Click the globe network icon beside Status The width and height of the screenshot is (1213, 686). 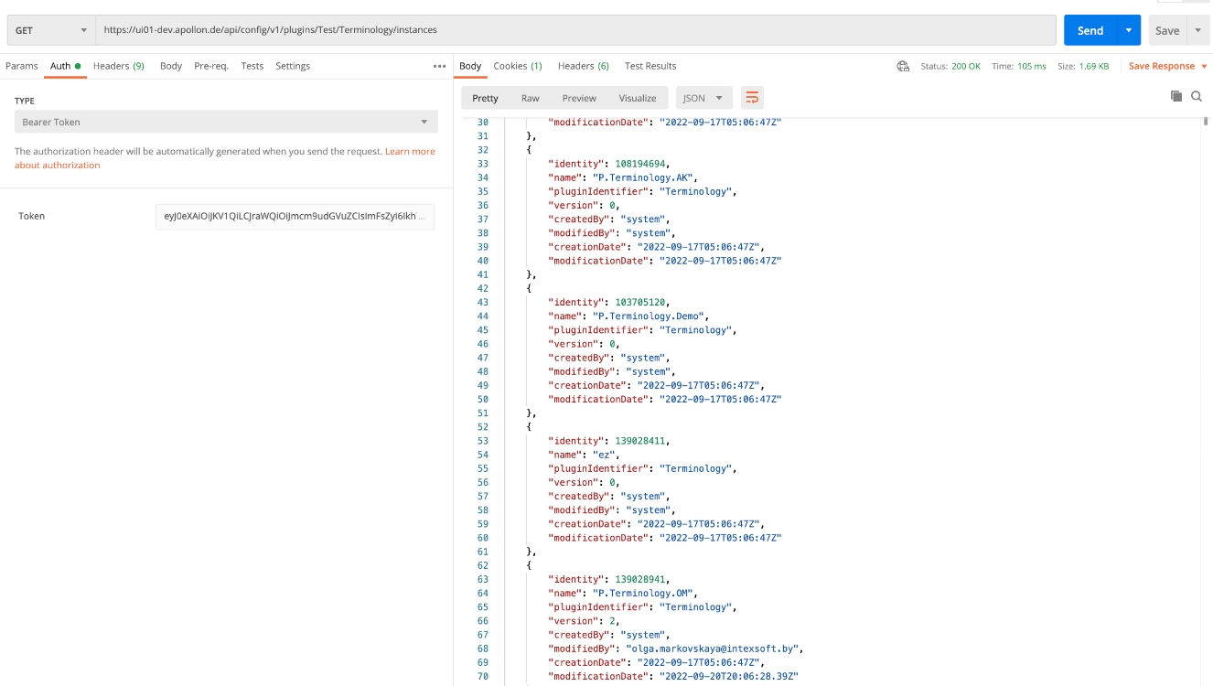click(x=903, y=66)
